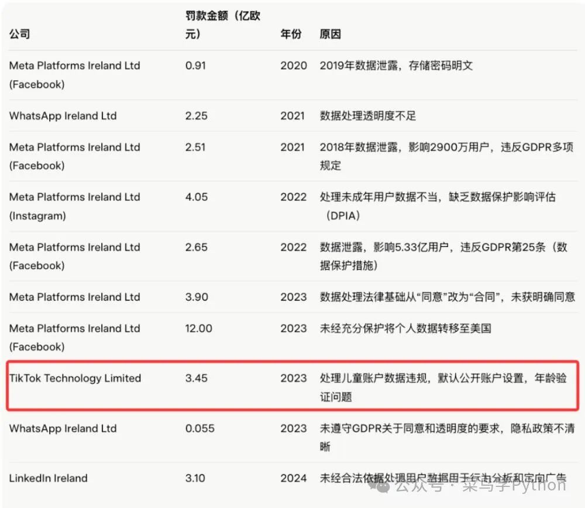Select the 2.25 fine amount cell

coord(196,116)
